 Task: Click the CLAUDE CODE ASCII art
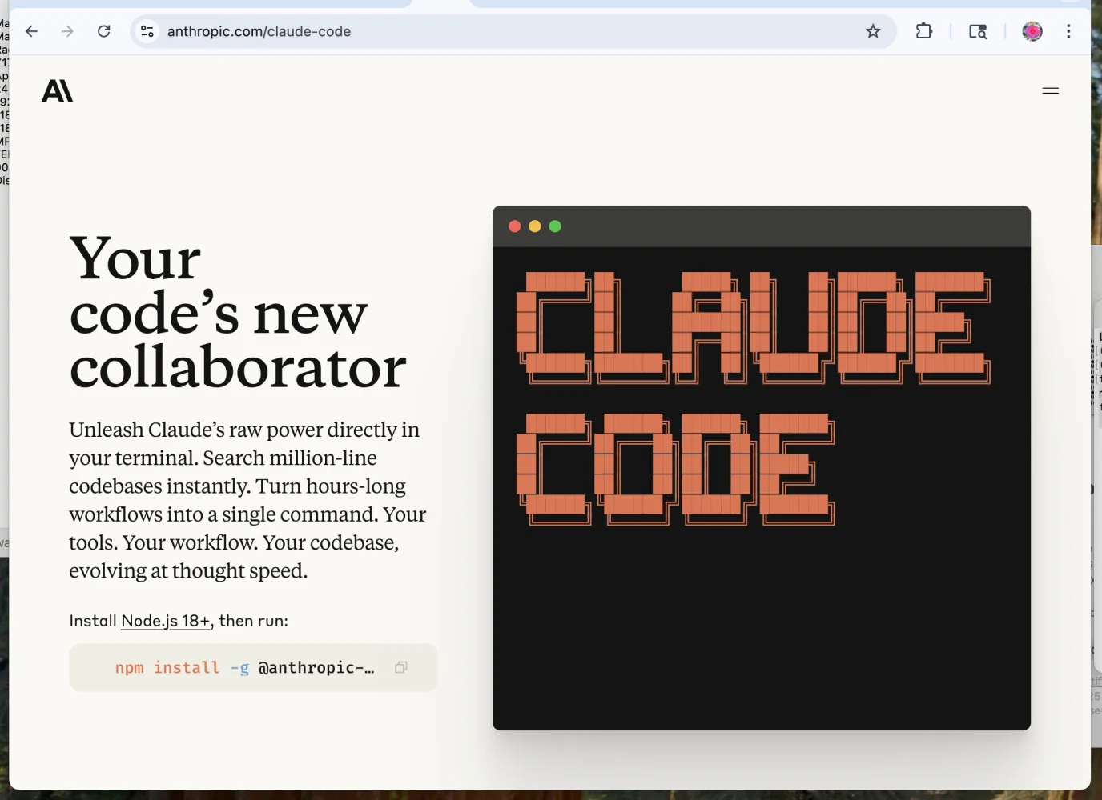tap(754, 398)
